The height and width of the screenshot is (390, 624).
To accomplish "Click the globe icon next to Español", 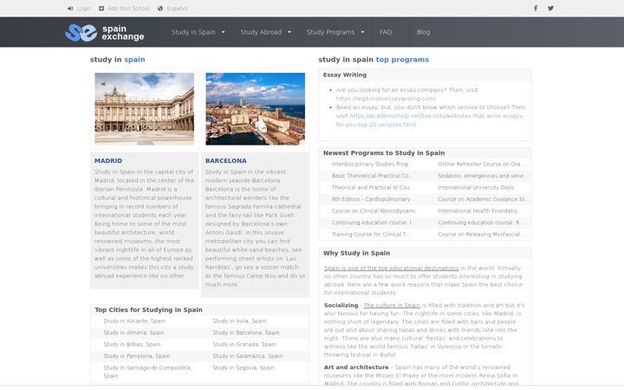I will pyautogui.click(x=160, y=9).
